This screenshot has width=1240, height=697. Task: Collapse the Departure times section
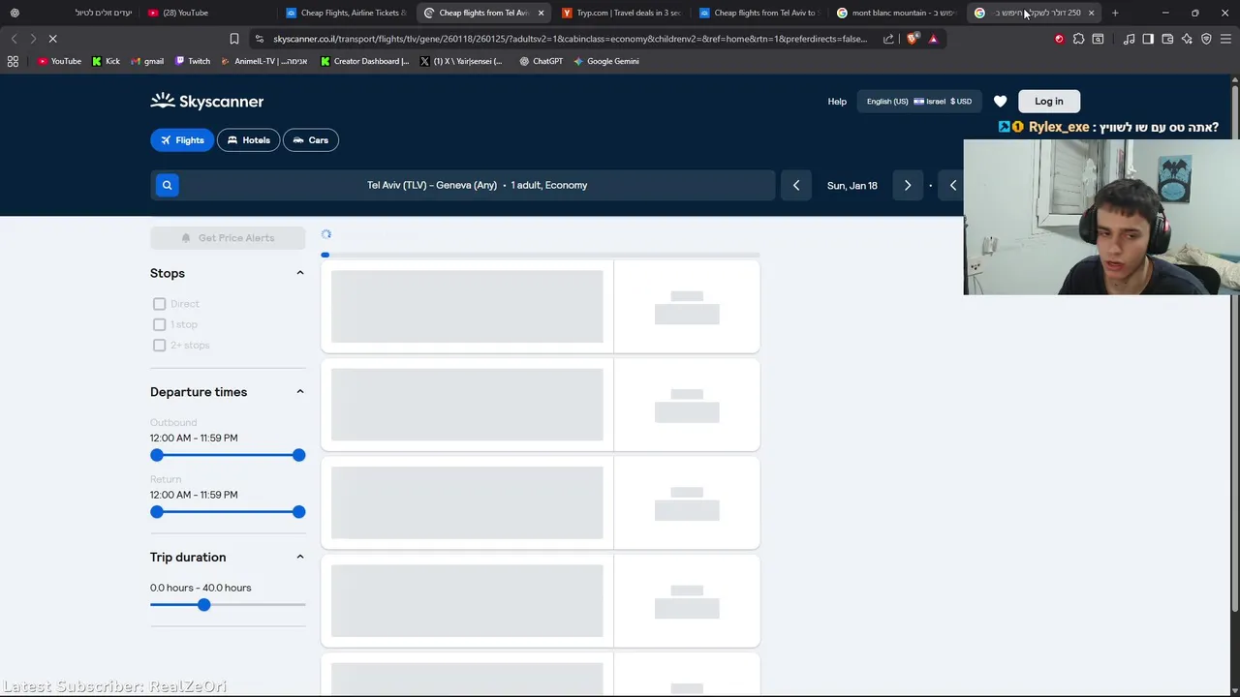(x=299, y=392)
